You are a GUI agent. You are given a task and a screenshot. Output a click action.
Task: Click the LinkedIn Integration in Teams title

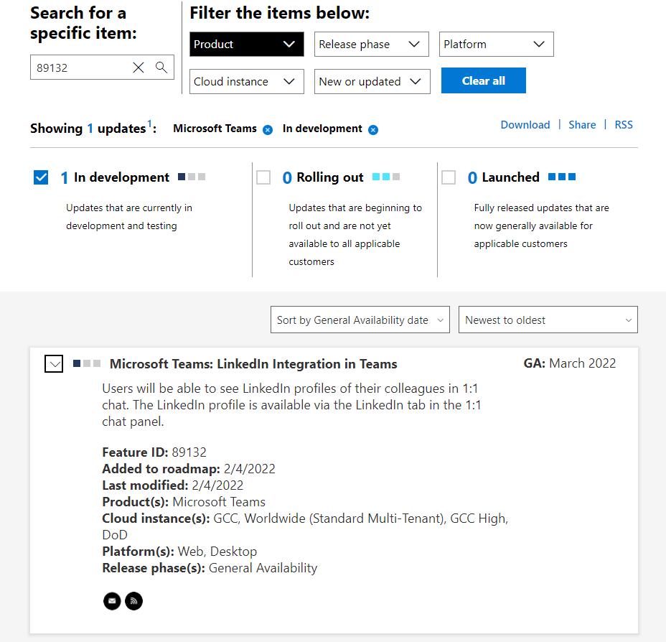click(x=253, y=364)
